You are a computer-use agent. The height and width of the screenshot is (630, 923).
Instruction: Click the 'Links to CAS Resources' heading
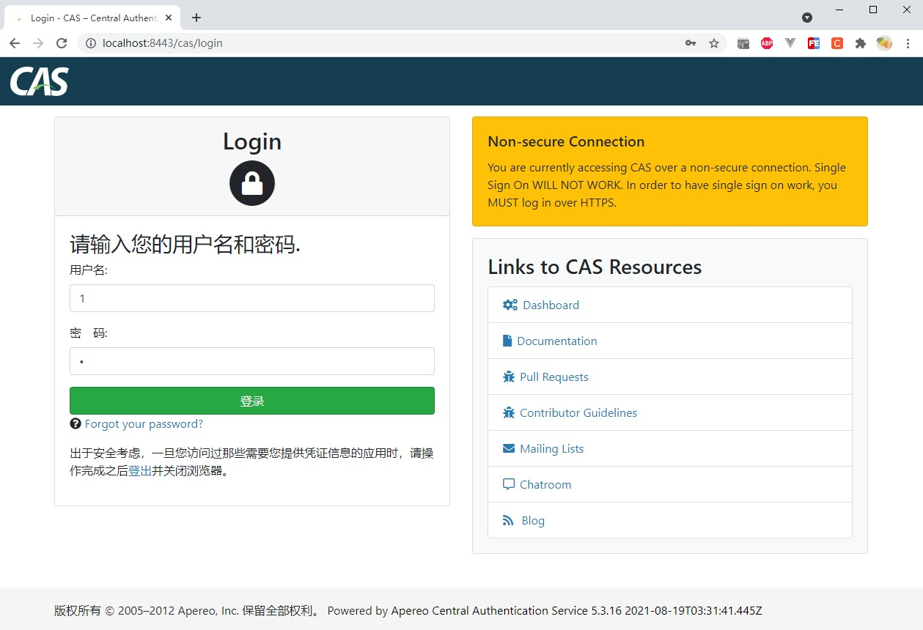click(595, 267)
